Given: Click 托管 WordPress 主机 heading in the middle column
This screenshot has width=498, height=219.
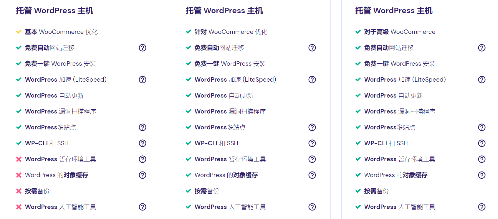Looking at the screenshot, I should pyautogui.click(x=224, y=11).
